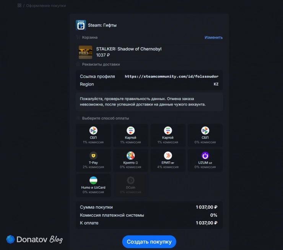
Task: Click the Steam: Гифты title
Action: pyautogui.click(x=102, y=25)
